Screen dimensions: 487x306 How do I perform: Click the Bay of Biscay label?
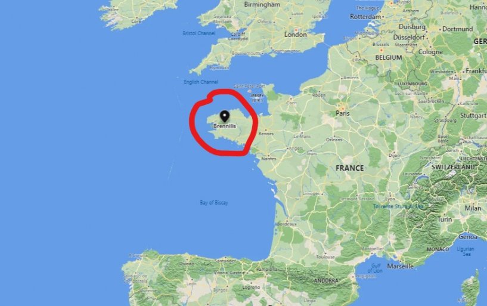214,203
